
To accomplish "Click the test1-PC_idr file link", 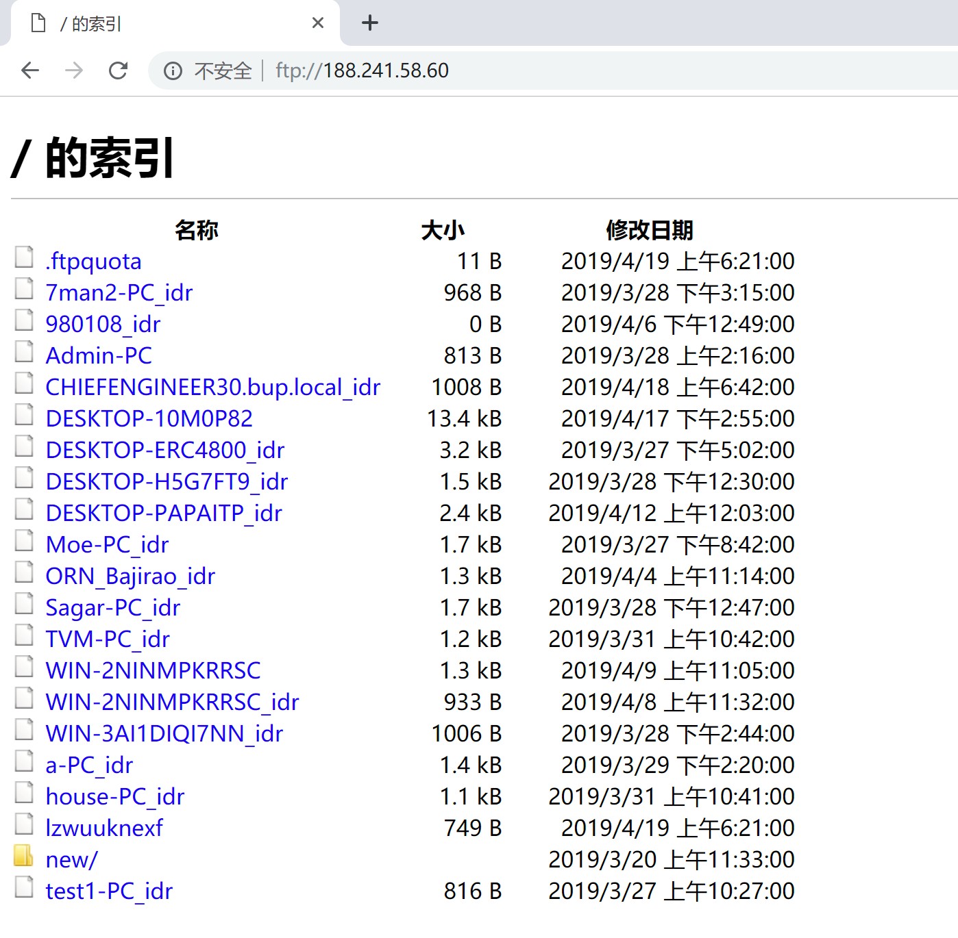I will (x=109, y=891).
